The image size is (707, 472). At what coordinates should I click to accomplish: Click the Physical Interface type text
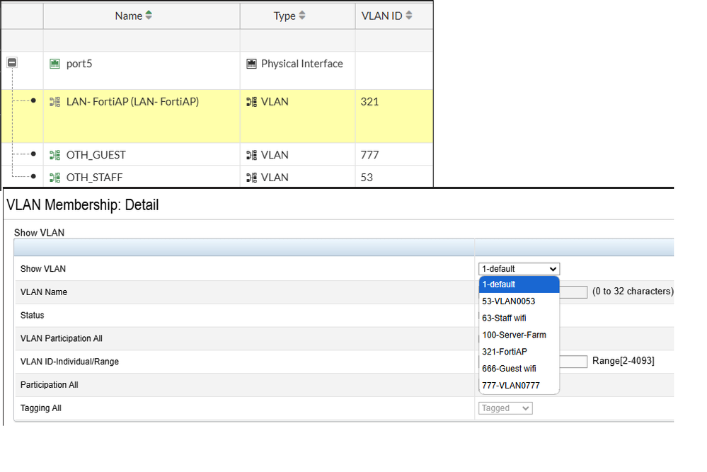[x=302, y=64]
